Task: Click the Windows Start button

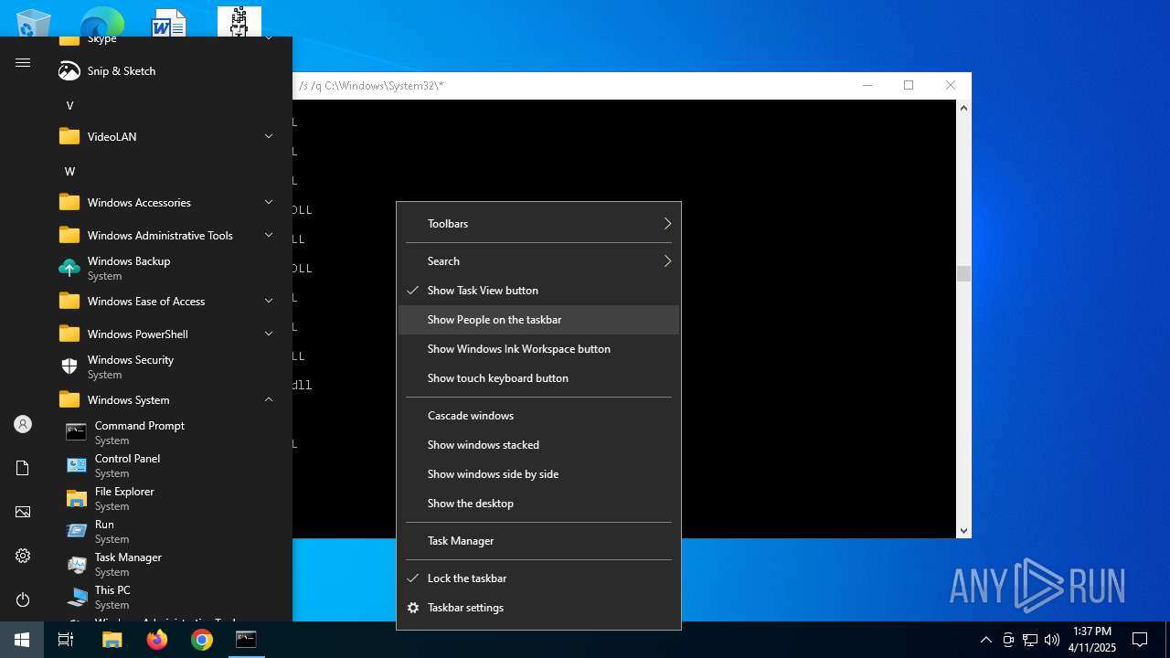Action: pyautogui.click(x=22, y=640)
